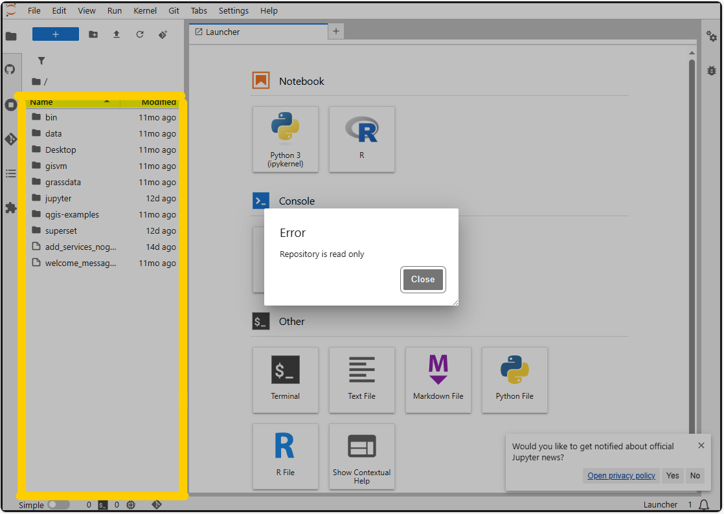The height and width of the screenshot is (514, 724).
Task: Click the Git status bar diamond icon
Action: coord(157,505)
